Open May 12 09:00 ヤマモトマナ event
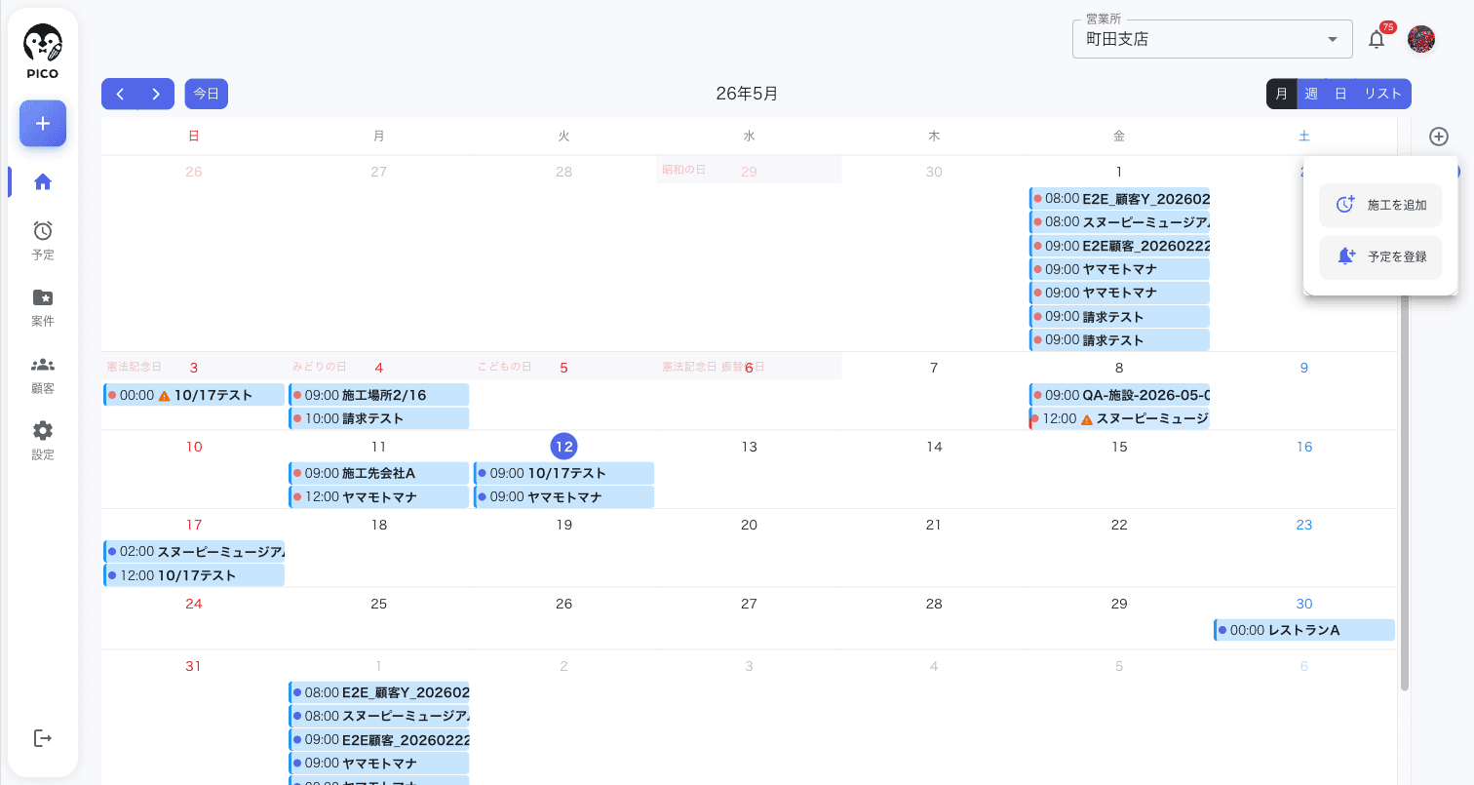The width and height of the screenshot is (1474, 785). 564,496
